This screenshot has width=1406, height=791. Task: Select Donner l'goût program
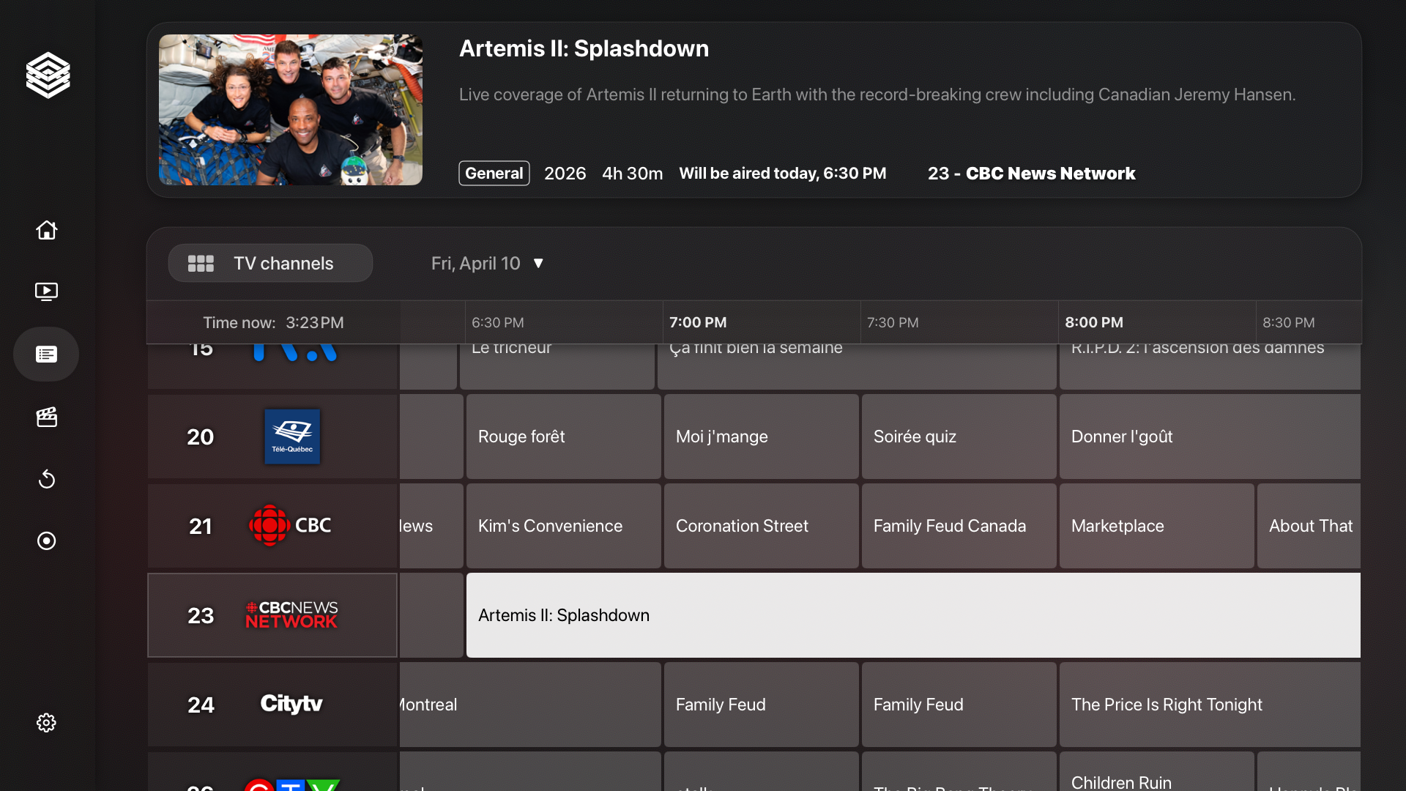(1210, 437)
